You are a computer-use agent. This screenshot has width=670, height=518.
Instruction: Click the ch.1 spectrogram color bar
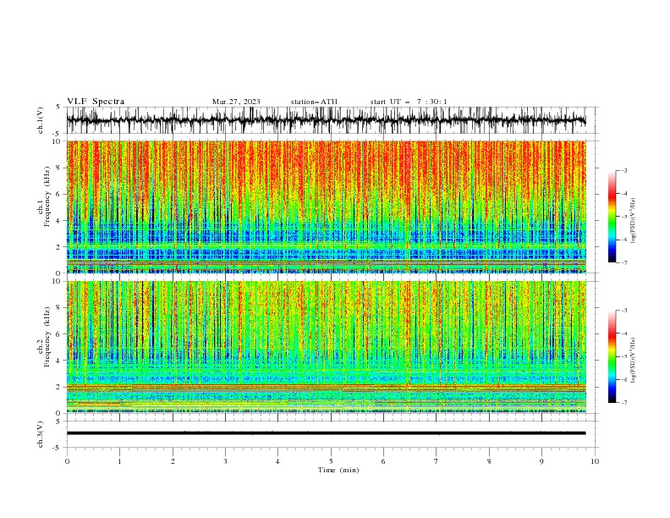tap(612, 217)
